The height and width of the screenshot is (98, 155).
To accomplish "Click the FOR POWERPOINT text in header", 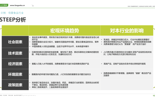I will coord(133,6).
